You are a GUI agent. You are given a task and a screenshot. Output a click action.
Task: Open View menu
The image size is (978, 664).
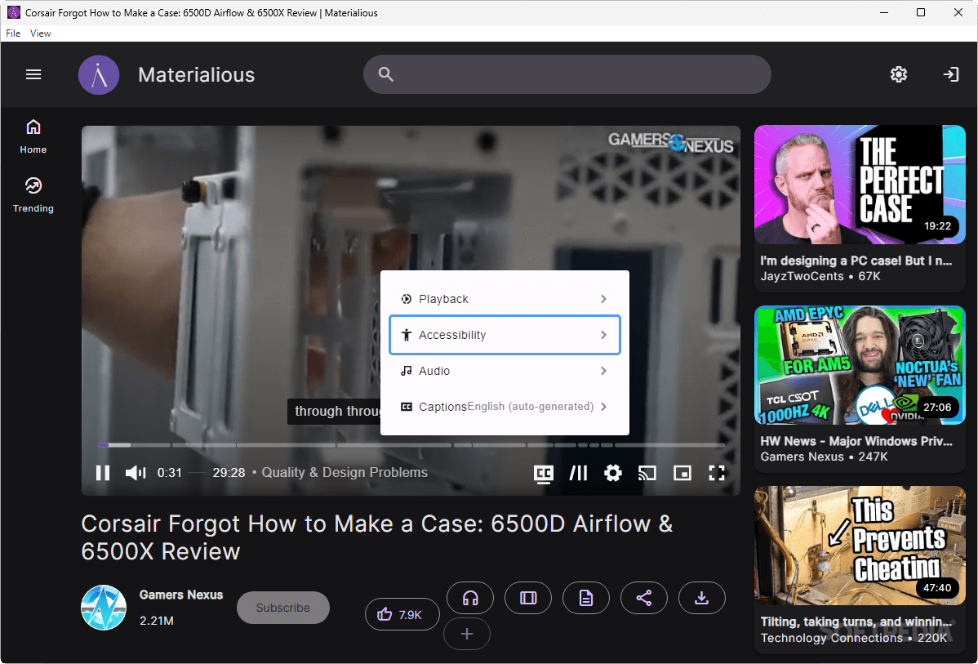click(x=41, y=33)
